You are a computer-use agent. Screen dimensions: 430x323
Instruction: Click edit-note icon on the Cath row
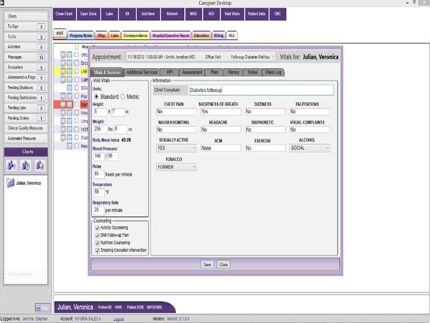63,80
